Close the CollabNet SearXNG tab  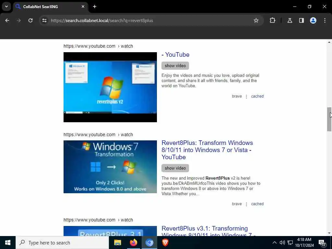click(x=83, y=6)
